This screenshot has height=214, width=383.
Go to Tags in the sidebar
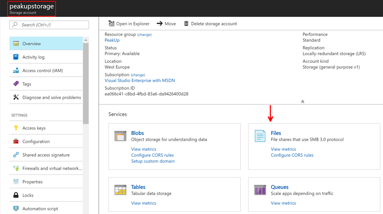[x=46, y=84]
